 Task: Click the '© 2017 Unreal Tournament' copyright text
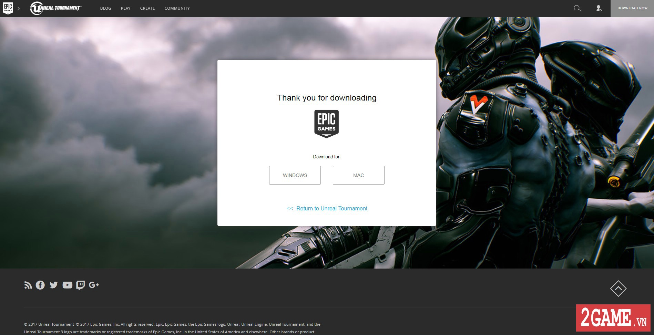(49, 324)
